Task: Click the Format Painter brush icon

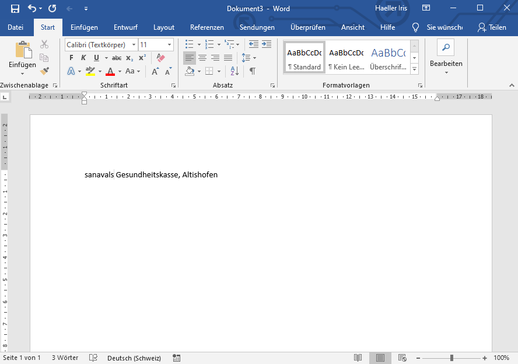Action: [44, 71]
